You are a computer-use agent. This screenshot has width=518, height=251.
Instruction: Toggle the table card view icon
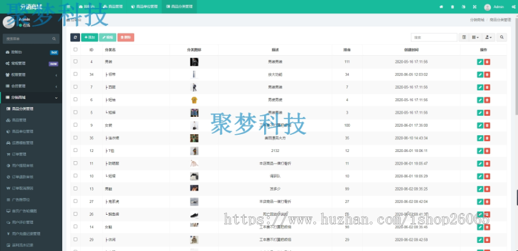coord(464,37)
